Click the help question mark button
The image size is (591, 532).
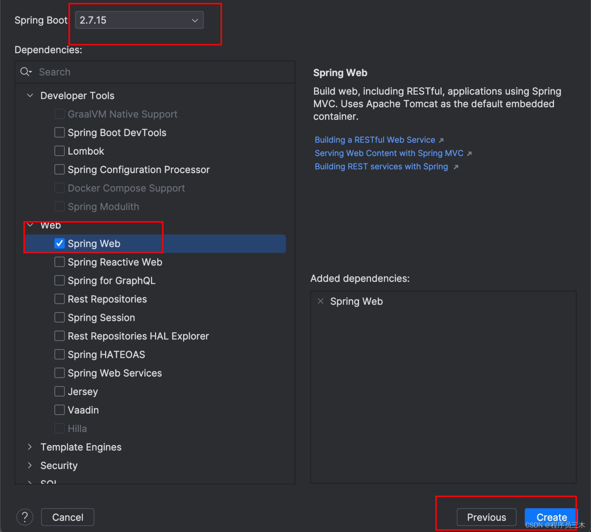[25, 517]
